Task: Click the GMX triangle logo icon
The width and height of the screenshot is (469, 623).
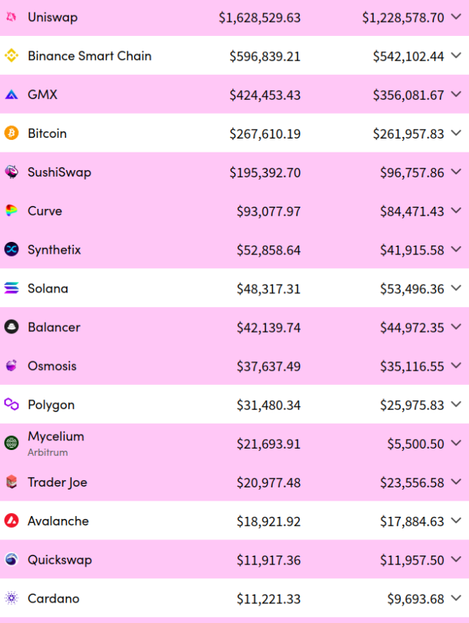Action: (x=11, y=95)
